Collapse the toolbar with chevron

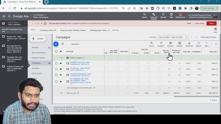[216, 44]
